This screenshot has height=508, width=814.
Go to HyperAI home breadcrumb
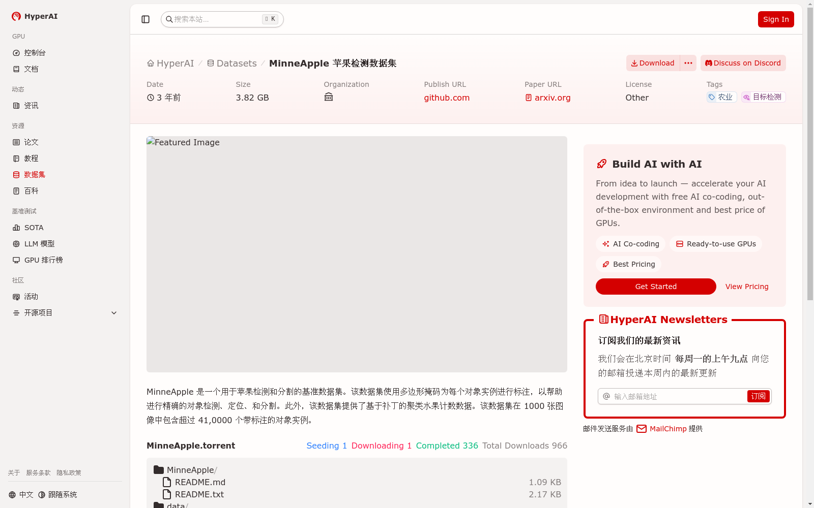click(170, 63)
